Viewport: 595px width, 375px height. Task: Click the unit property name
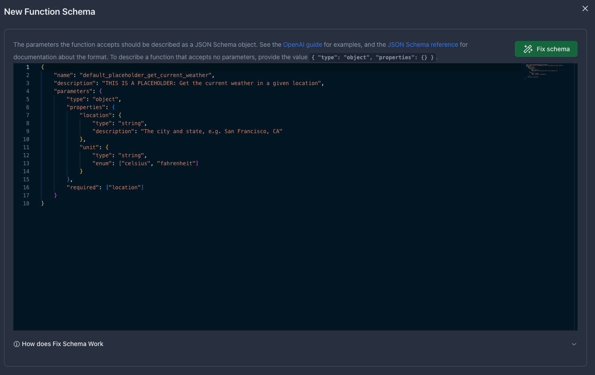click(x=89, y=147)
